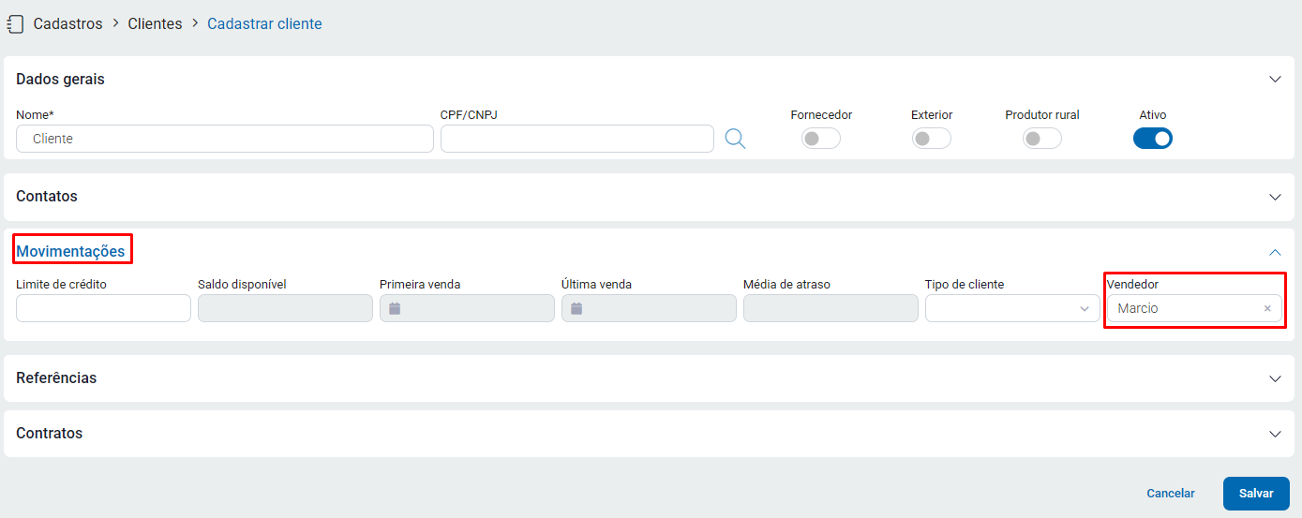Image resolution: width=1302 pixels, height=518 pixels.
Task: Click the Cadastros notebook icon
Action: pos(15,24)
